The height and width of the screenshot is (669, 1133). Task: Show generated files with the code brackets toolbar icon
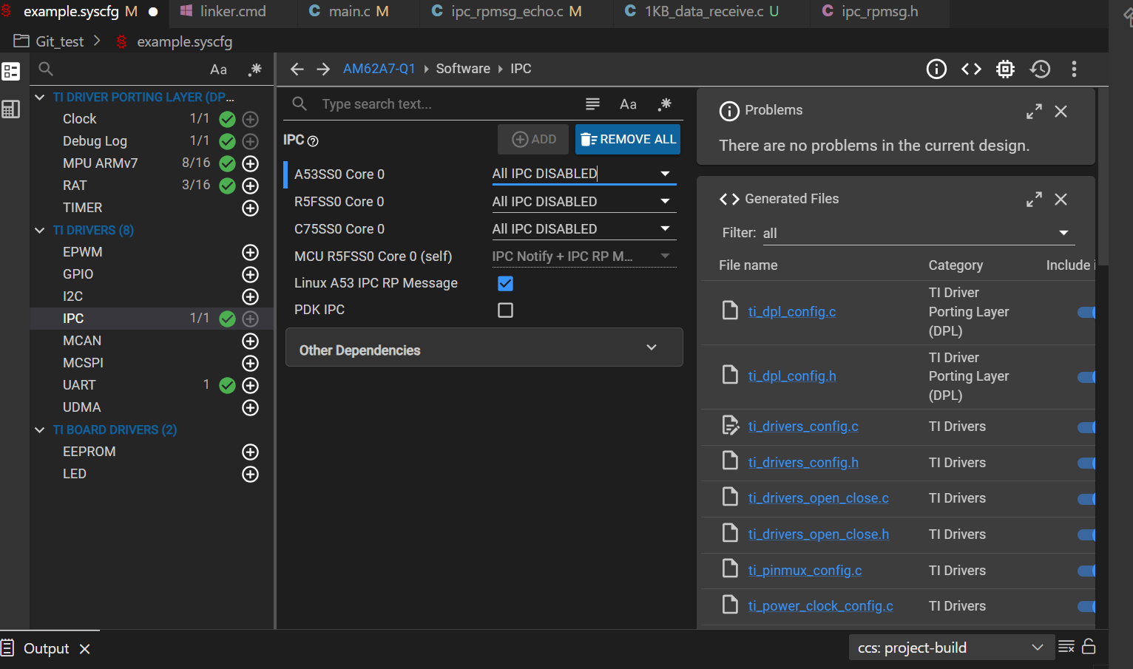click(x=971, y=69)
